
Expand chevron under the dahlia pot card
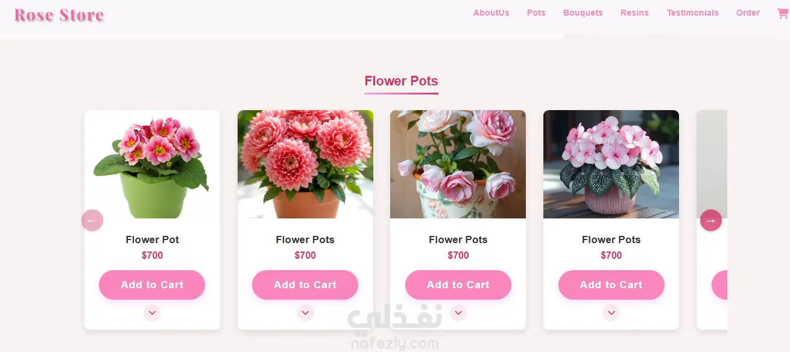click(x=305, y=313)
